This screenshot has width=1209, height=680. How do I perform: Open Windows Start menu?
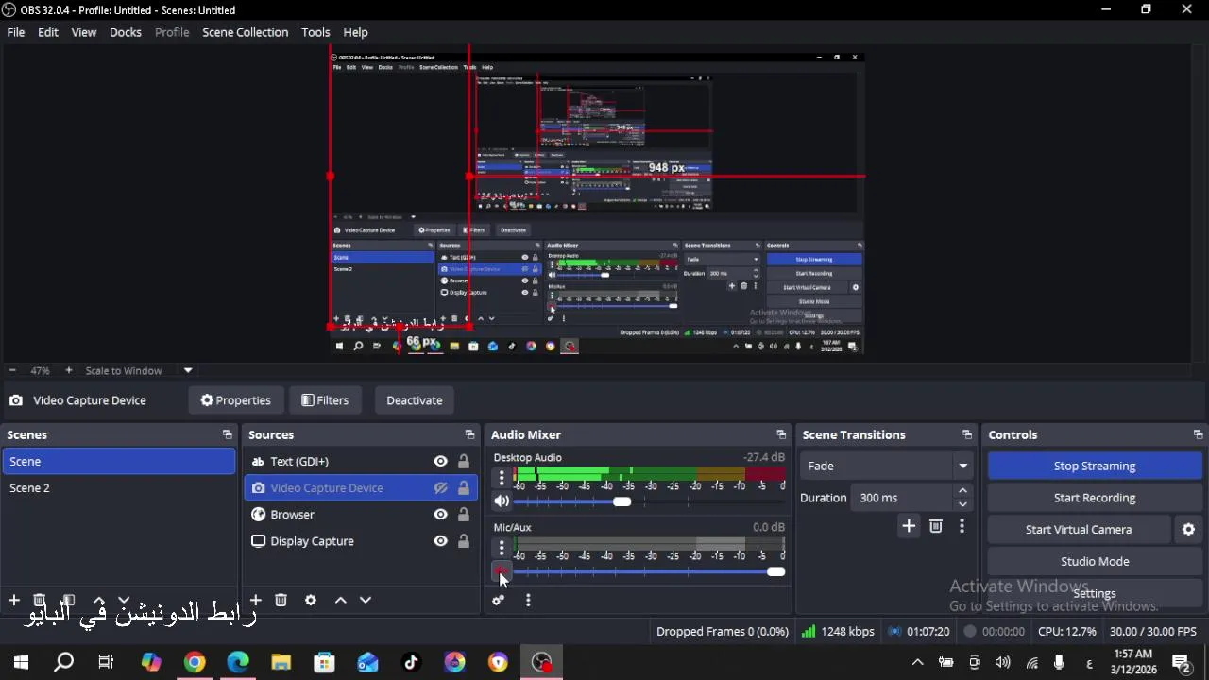point(21,663)
